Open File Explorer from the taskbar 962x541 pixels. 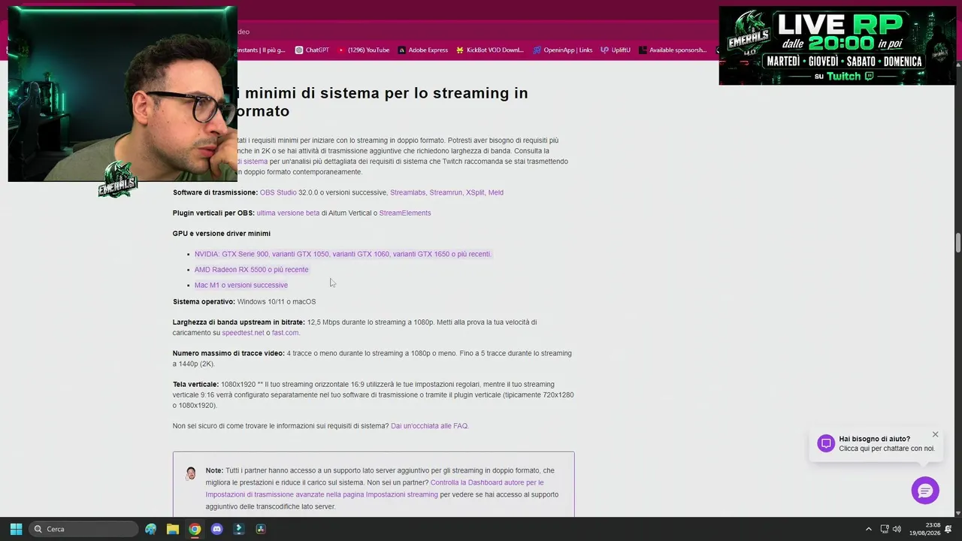173,529
